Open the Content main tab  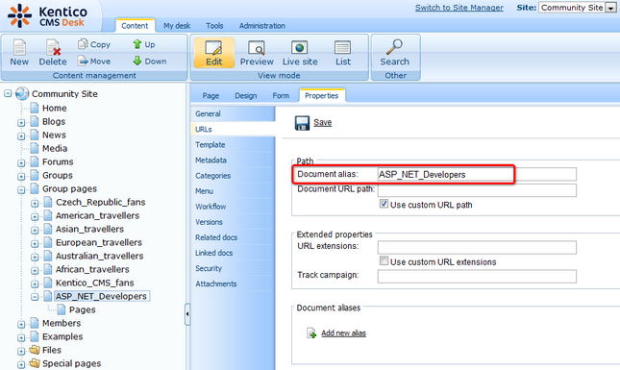(135, 26)
